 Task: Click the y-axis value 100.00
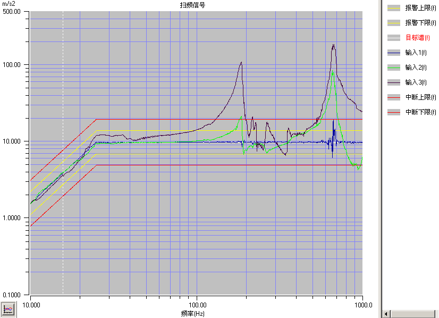(12, 65)
